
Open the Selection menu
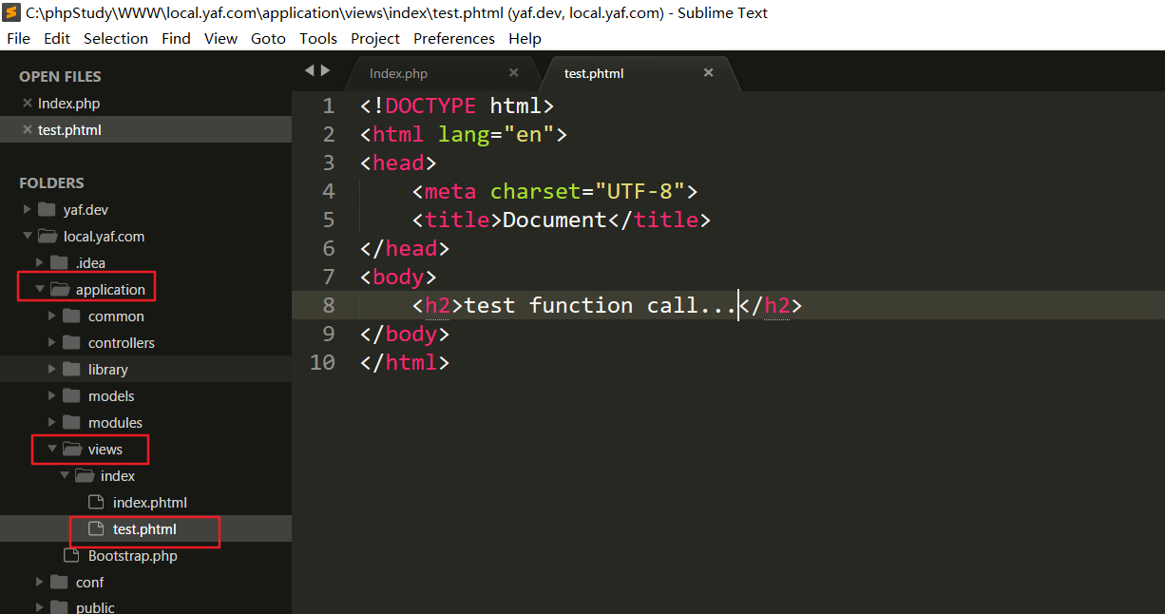[116, 39]
